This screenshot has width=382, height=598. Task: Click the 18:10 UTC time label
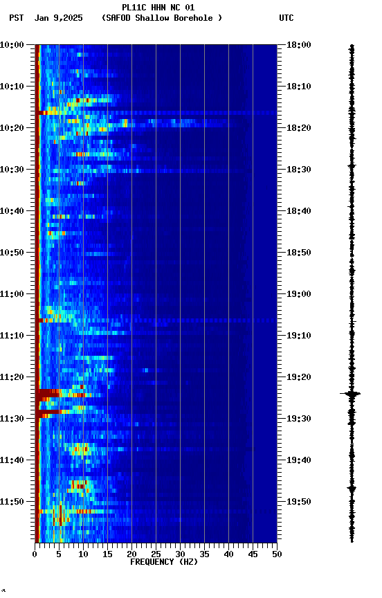coord(299,87)
